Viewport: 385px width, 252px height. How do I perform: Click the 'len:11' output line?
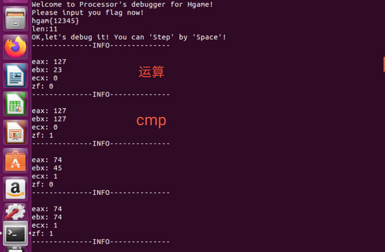45,29
